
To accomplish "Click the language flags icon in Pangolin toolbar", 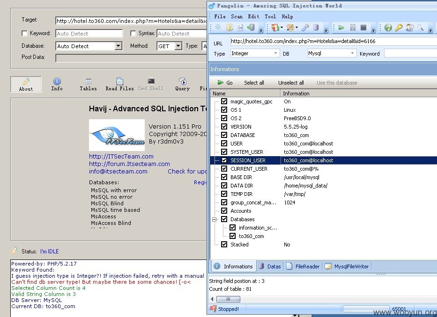I will point(275,27).
